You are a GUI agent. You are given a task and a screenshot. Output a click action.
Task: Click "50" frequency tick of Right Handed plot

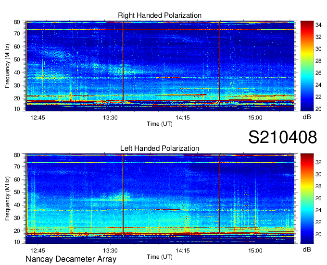click(x=17, y=60)
